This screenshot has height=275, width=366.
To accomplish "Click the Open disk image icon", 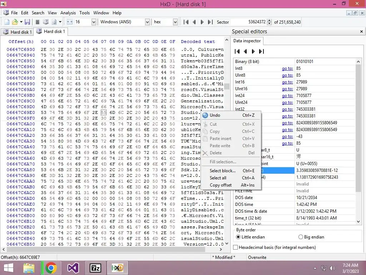I will pos(54,22).
